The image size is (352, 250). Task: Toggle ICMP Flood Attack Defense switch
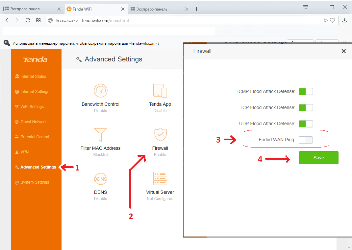(x=306, y=91)
